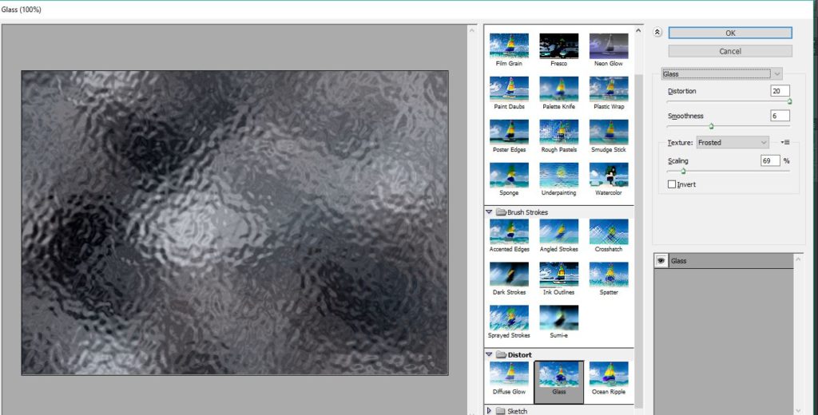Click the Smoothness value field
818x415 pixels.
coord(780,116)
